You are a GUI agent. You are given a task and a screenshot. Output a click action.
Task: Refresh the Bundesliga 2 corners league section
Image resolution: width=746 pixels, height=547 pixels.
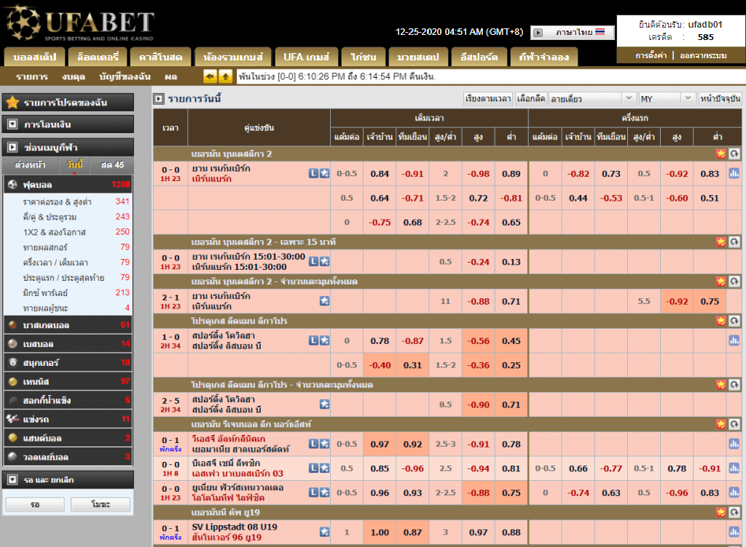(x=734, y=281)
